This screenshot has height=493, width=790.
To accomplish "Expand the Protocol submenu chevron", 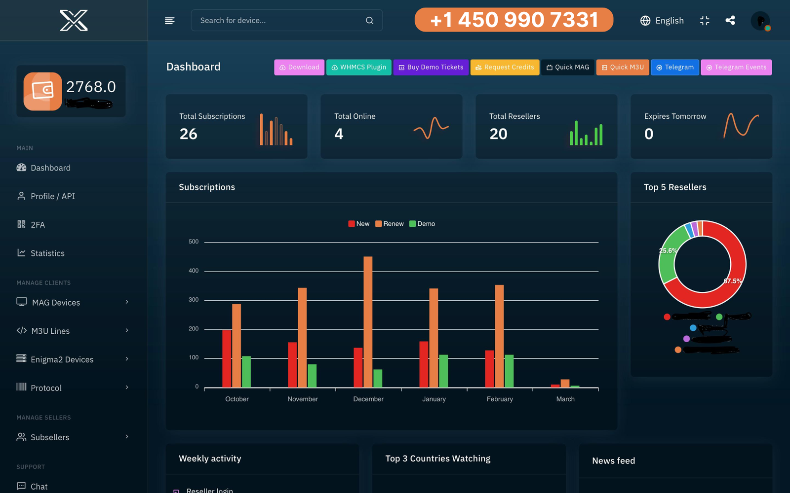I will point(127,387).
